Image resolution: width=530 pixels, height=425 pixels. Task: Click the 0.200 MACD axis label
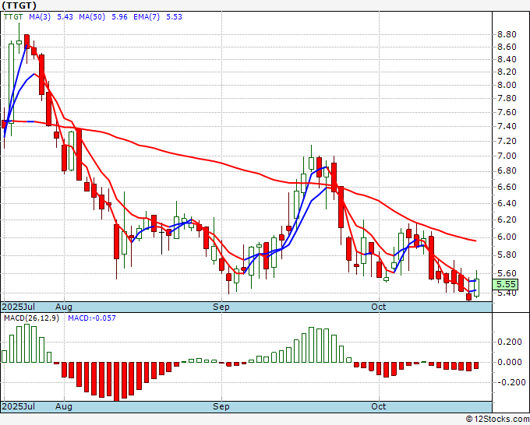510,342
